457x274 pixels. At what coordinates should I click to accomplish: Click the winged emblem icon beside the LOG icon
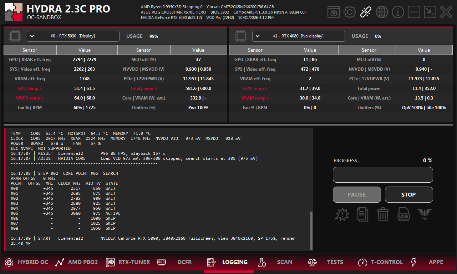(425, 214)
